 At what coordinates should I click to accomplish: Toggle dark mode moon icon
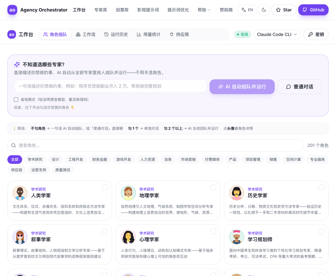(x=264, y=10)
